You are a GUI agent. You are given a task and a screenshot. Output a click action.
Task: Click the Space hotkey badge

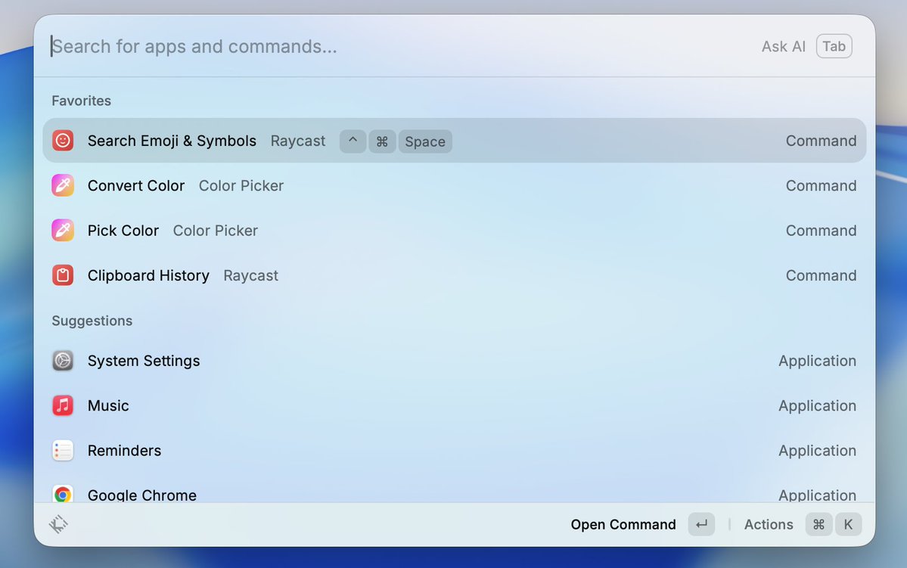[425, 141]
